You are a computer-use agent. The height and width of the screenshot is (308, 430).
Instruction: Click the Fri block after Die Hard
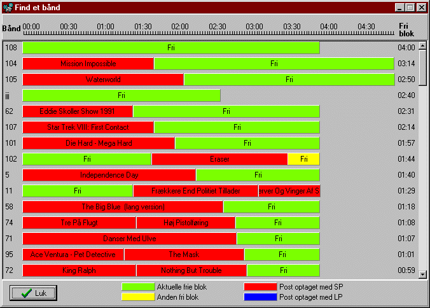[247, 143]
